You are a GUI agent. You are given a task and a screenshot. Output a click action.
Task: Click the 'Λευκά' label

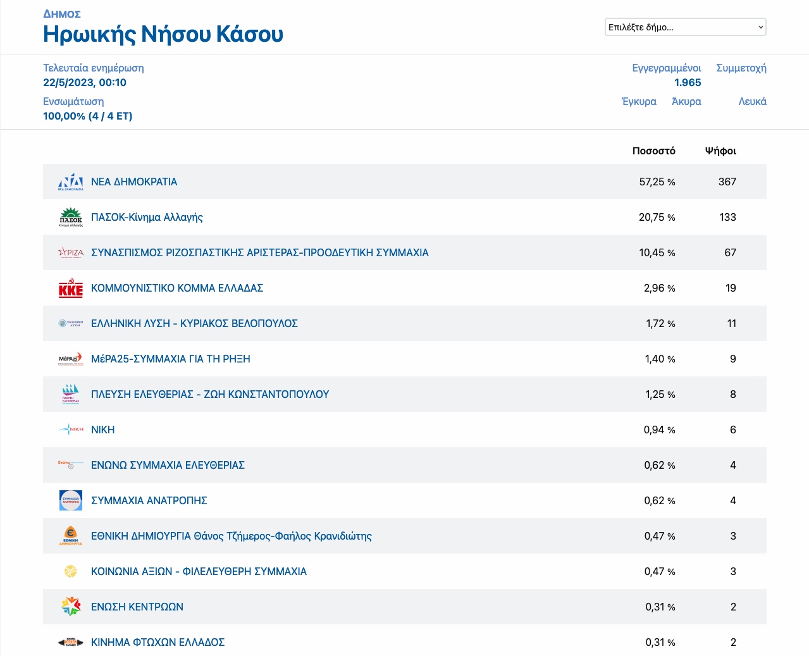(753, 101)
